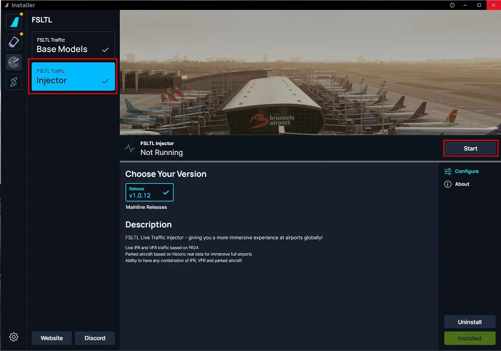Open the fourth sidebar publisher icon with S logo
Screen dimensions: 501x351
tap(14, 82)
